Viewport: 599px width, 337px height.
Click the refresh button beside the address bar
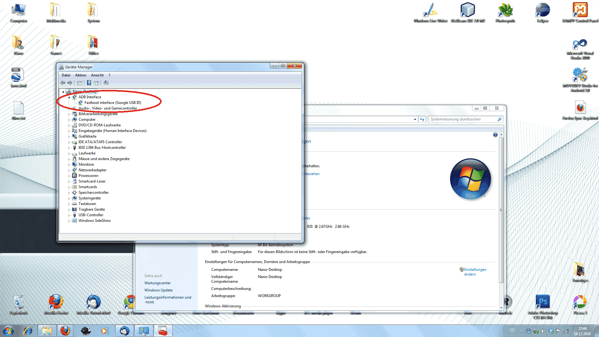pyautogui.click(x=422, y=119)
